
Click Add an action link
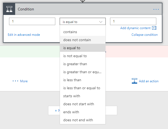pyautogui.click(x=149, y=81)
